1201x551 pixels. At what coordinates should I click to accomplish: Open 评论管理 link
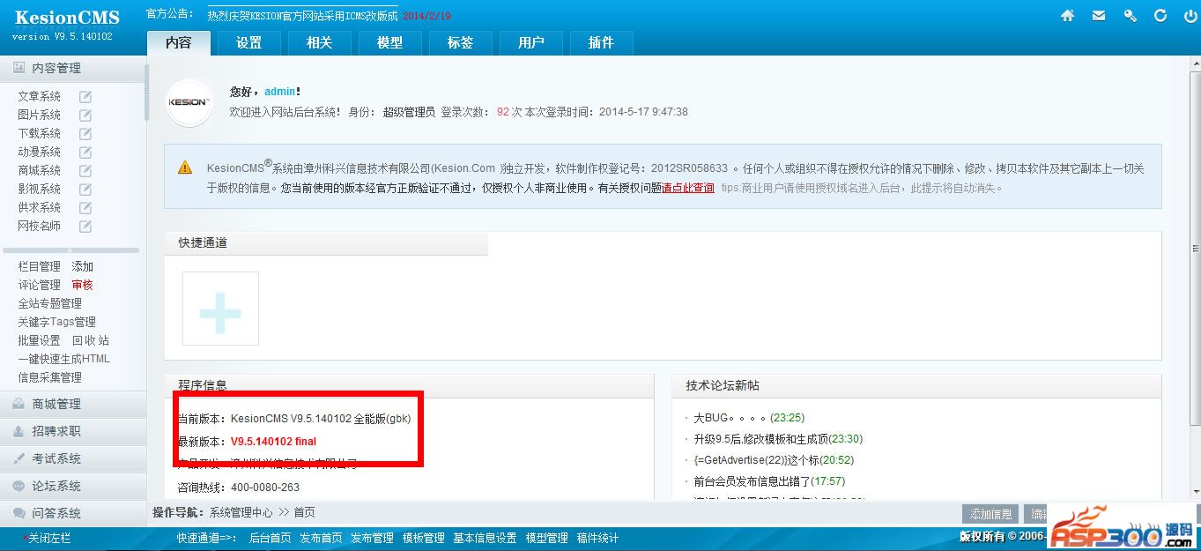click(x=40, y=285)
